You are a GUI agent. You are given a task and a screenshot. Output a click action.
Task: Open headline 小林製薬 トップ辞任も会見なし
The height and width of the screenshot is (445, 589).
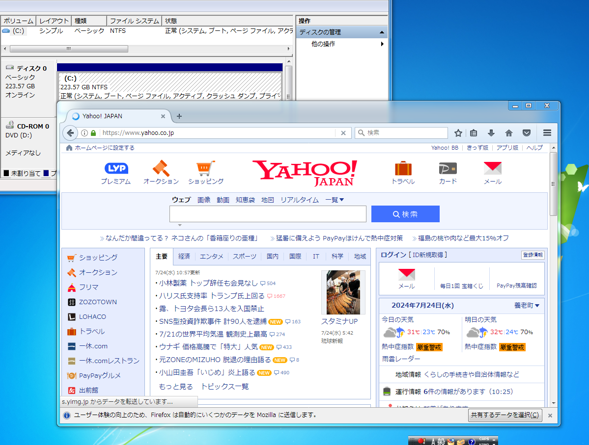tap(208, 283)
